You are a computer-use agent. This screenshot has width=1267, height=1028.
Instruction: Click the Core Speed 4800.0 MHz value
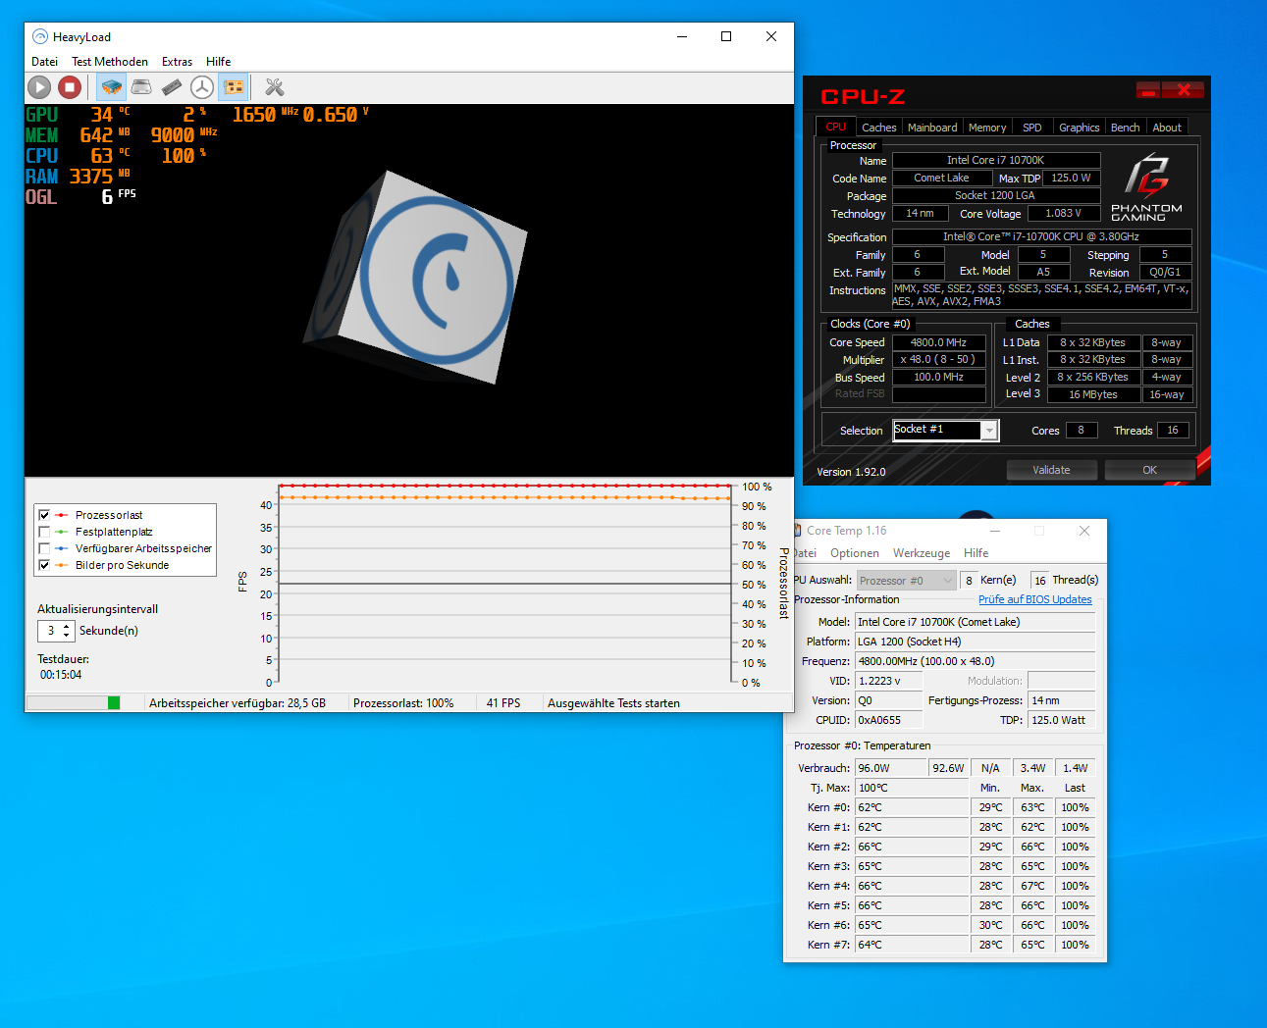[938, 342]
